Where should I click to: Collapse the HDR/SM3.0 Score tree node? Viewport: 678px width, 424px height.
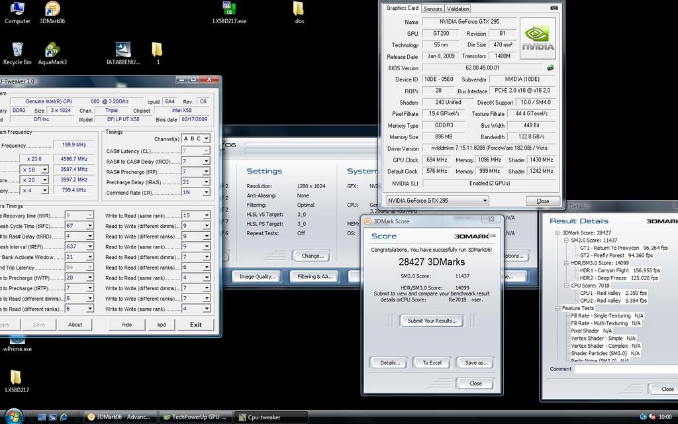(x=566, y=263)
